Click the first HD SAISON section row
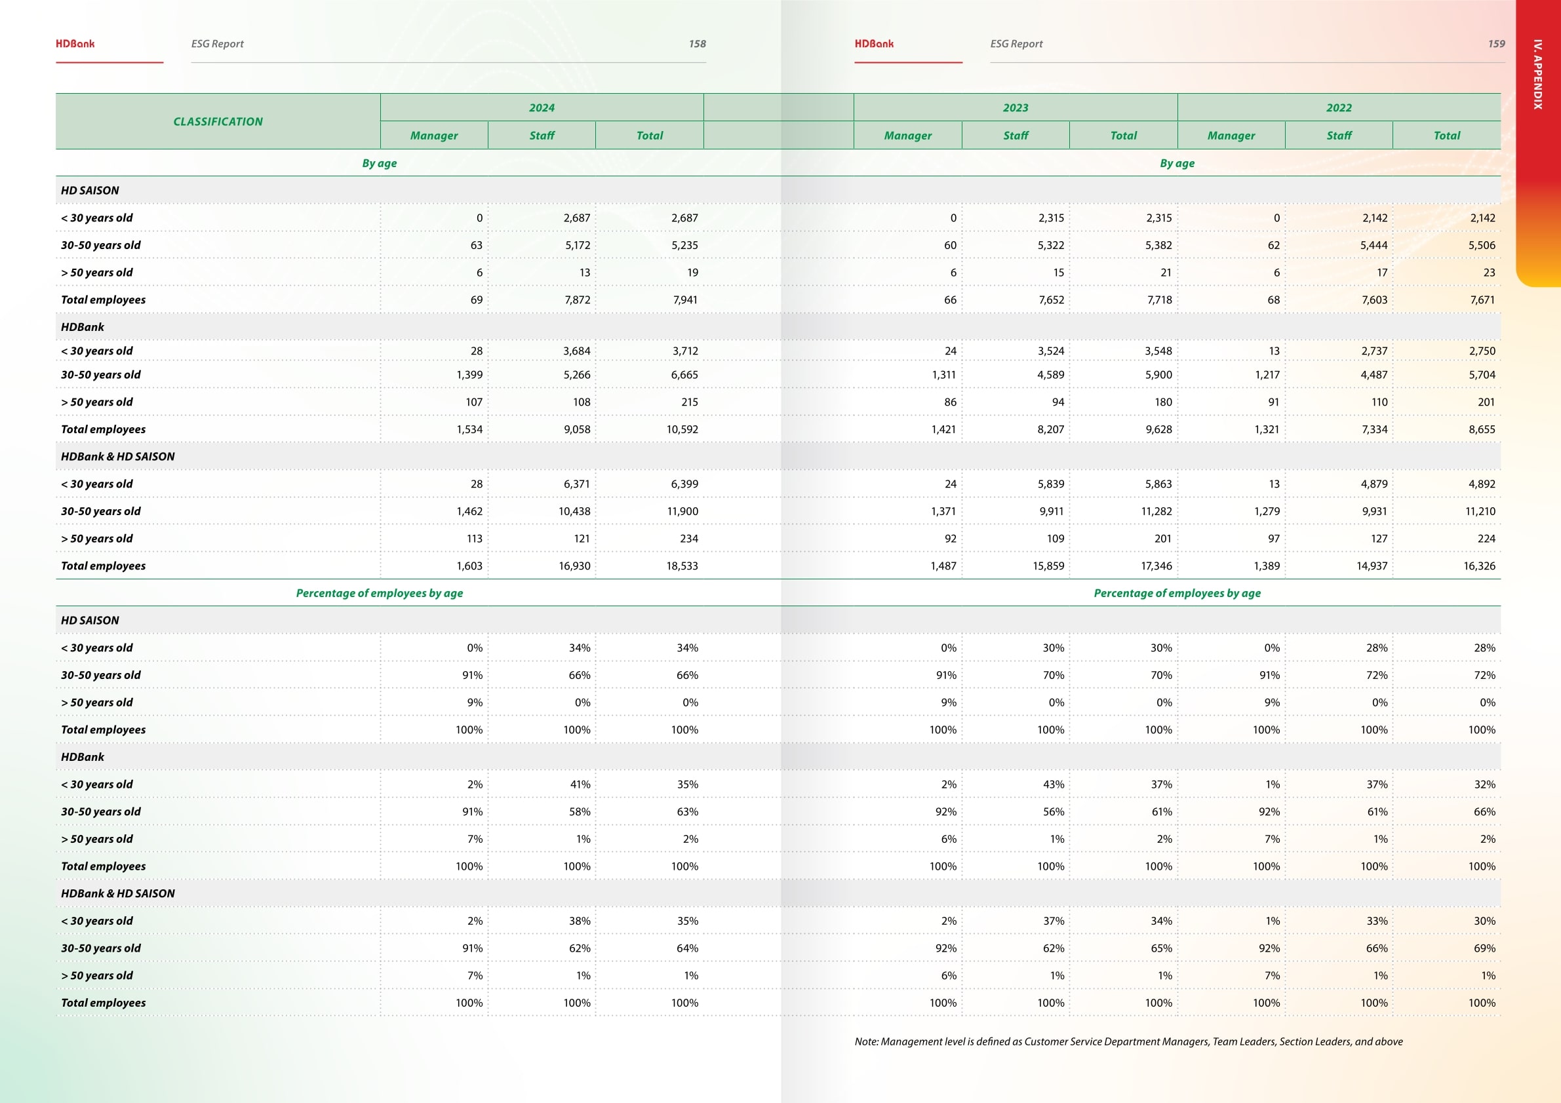Image resolution: width=1561 pixels, height=1103 pixels. [90, 191]
